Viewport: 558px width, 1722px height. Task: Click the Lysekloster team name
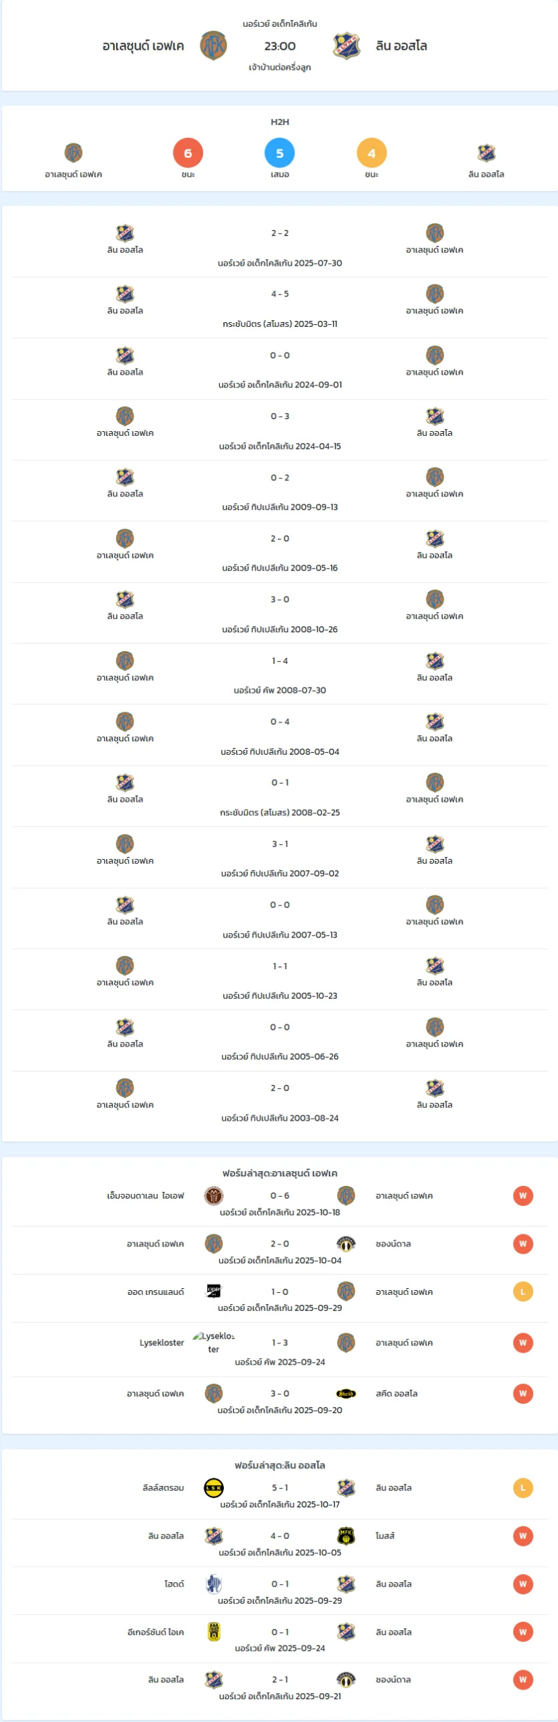click(x=161, y=1343)
